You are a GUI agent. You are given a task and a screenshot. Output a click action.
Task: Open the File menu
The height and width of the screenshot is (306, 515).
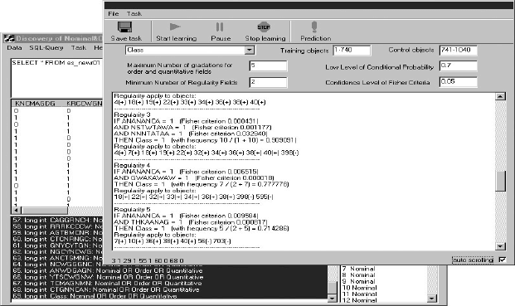click(114, 13)
